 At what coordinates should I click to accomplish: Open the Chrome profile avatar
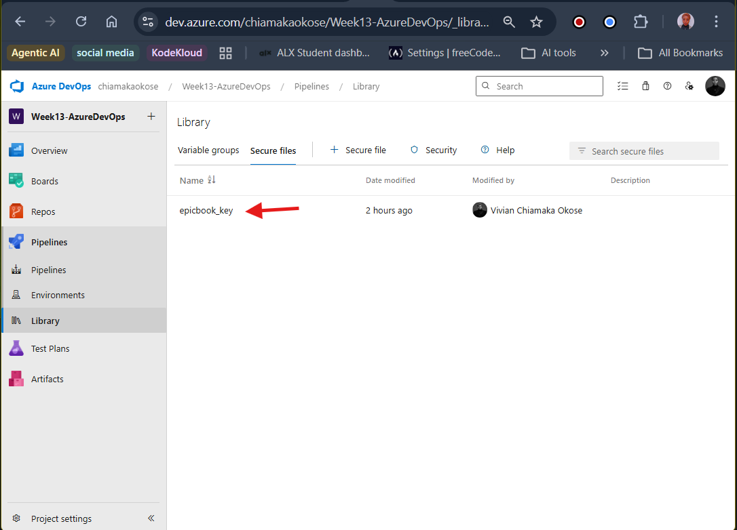pyautogui.click(x=685, y=22)
